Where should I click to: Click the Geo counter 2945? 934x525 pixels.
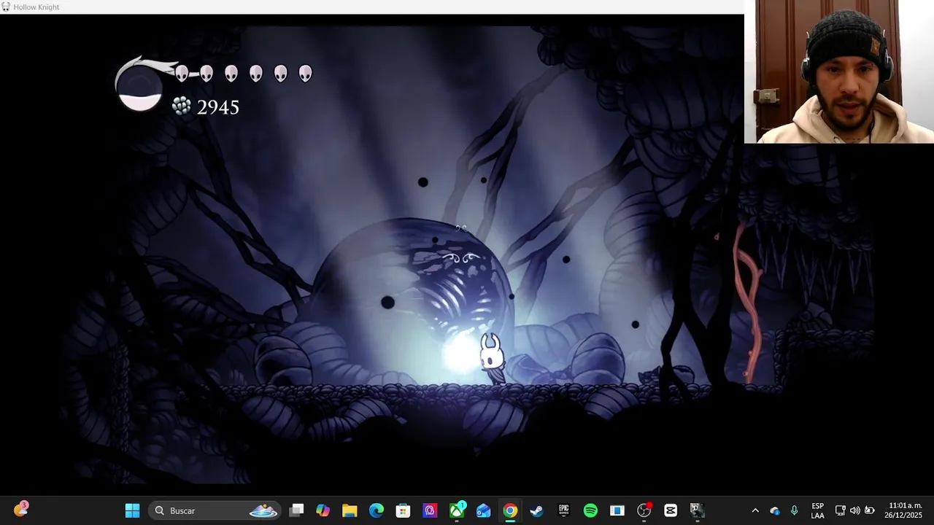(x=218, y=107)
